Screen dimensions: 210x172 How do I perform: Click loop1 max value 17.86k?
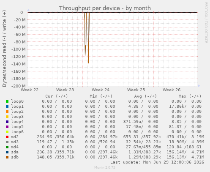[178, 106]
